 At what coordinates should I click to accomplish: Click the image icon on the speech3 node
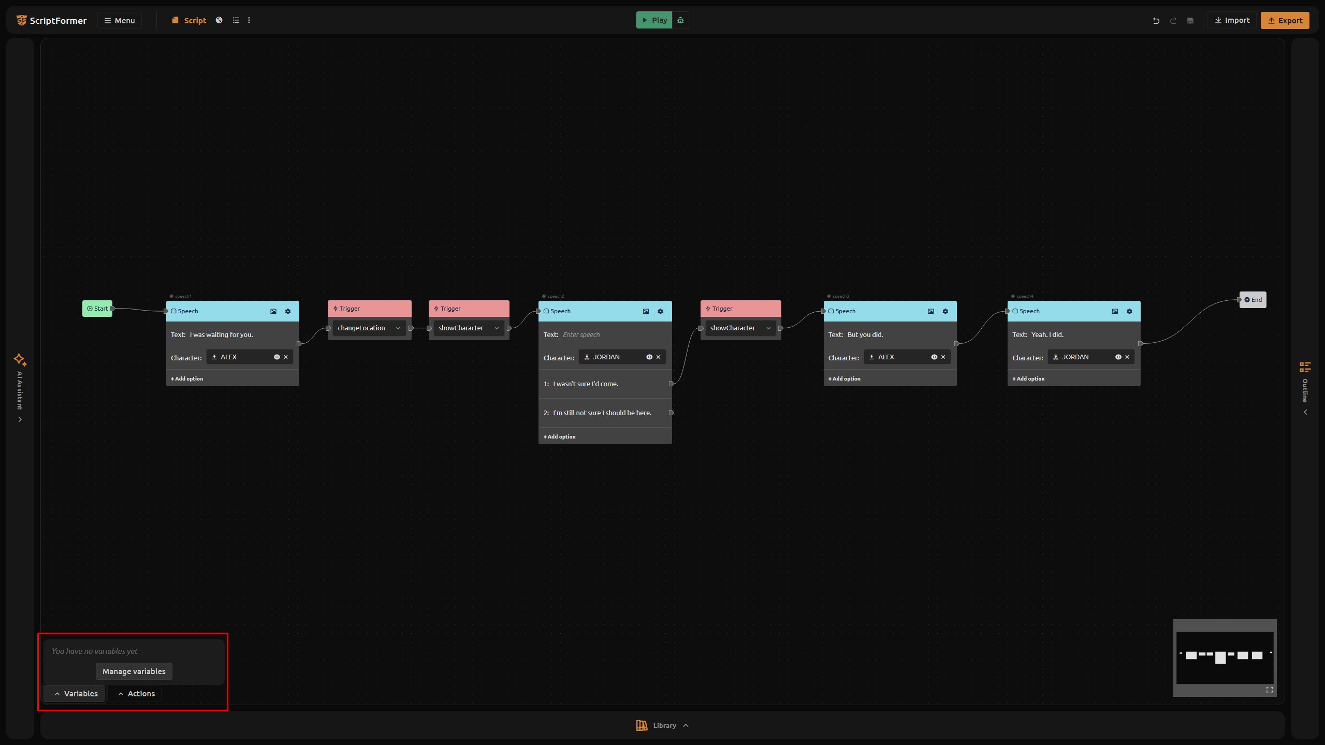tap(930, 311)
